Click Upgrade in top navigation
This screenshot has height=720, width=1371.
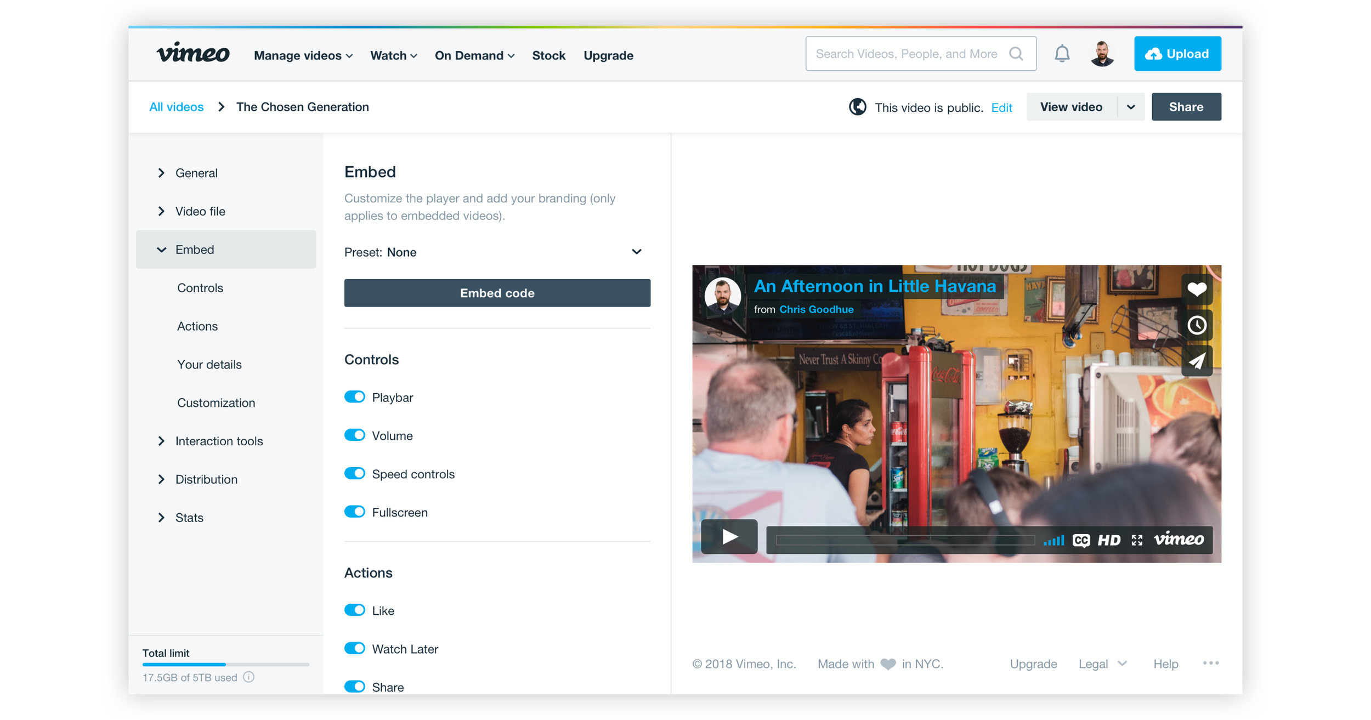click(608, 56)
